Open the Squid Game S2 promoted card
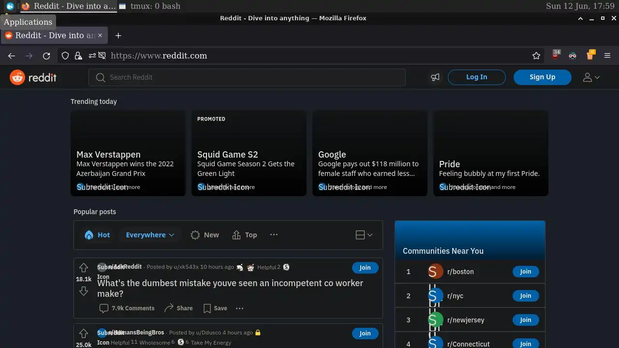This screenshot has height=348, width=619. click(249, 153)
